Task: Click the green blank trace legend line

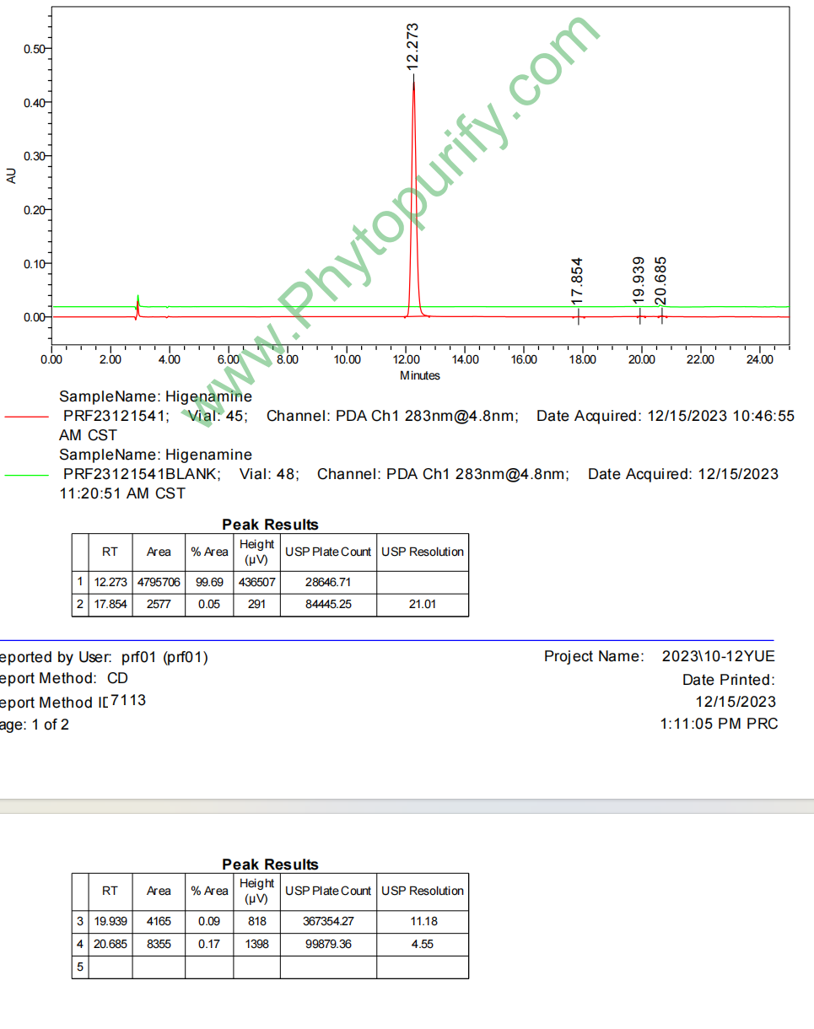Action: coord(27,475)
